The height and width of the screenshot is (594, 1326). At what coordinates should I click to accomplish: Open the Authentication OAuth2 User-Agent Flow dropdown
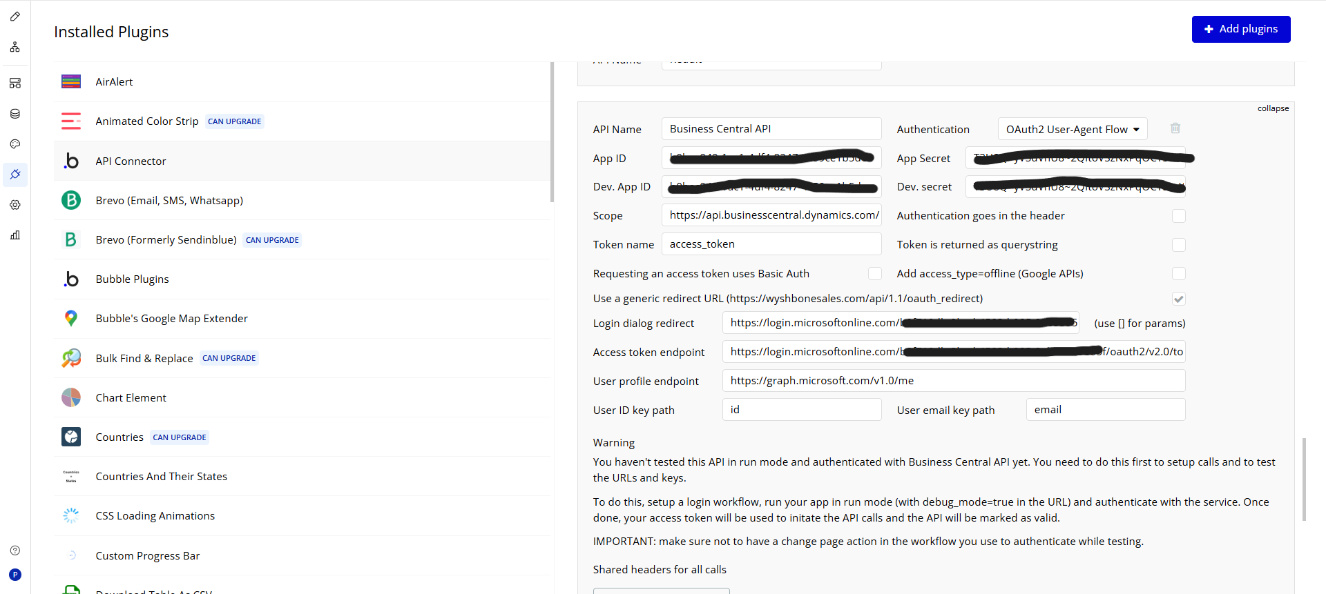click(1073, 129)
